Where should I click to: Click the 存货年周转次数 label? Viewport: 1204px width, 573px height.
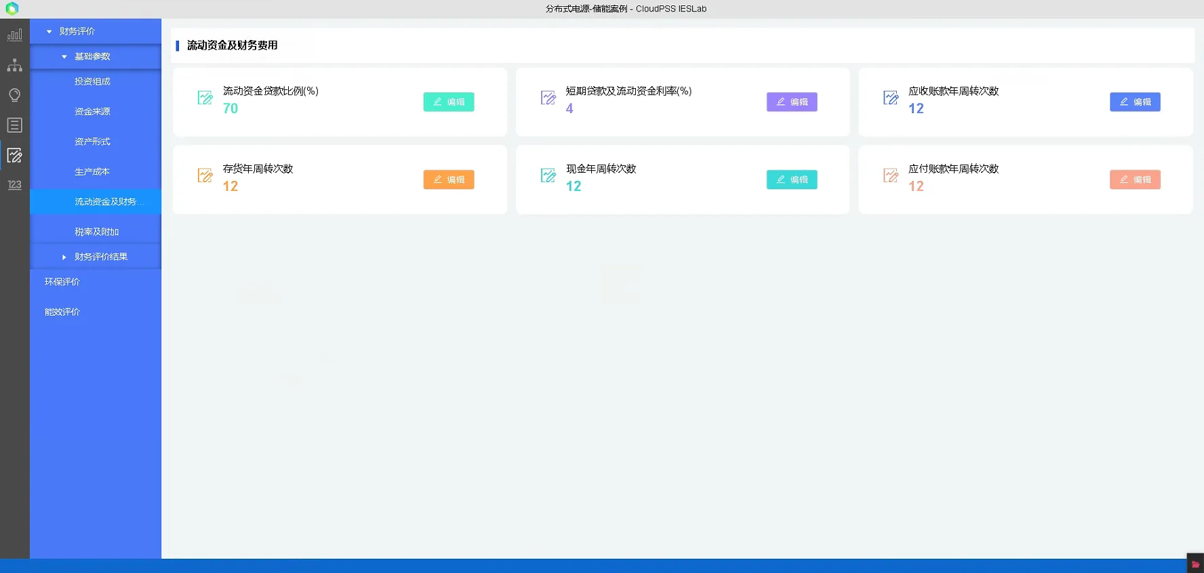click(258, 169)
